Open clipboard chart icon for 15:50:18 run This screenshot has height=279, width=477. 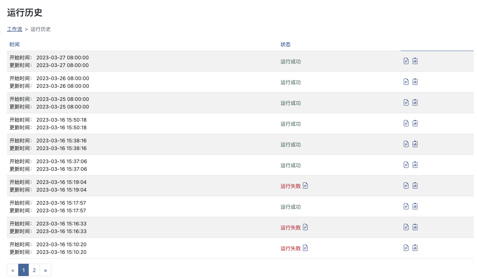pyautogui.click(x=415, y=123)
